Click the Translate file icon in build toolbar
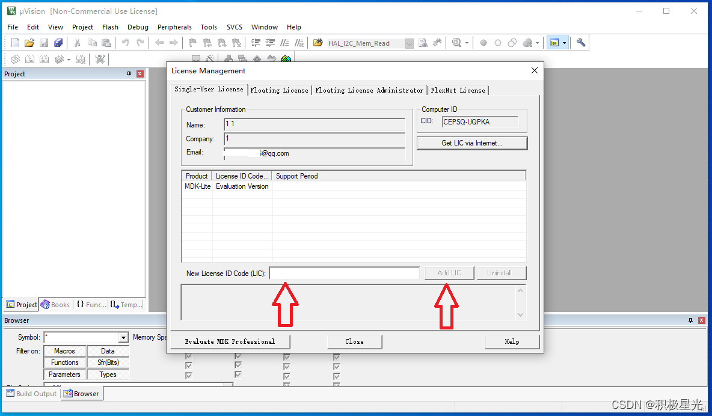The height and width of the screenshot is (416, 712). (x=15, y=59)
